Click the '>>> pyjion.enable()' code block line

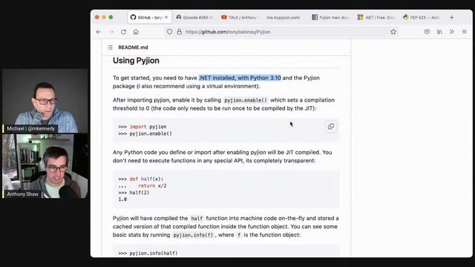tap(145, 133)
